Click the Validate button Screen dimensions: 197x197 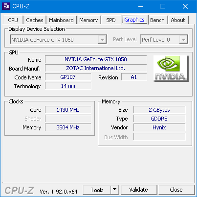point(139,190)
